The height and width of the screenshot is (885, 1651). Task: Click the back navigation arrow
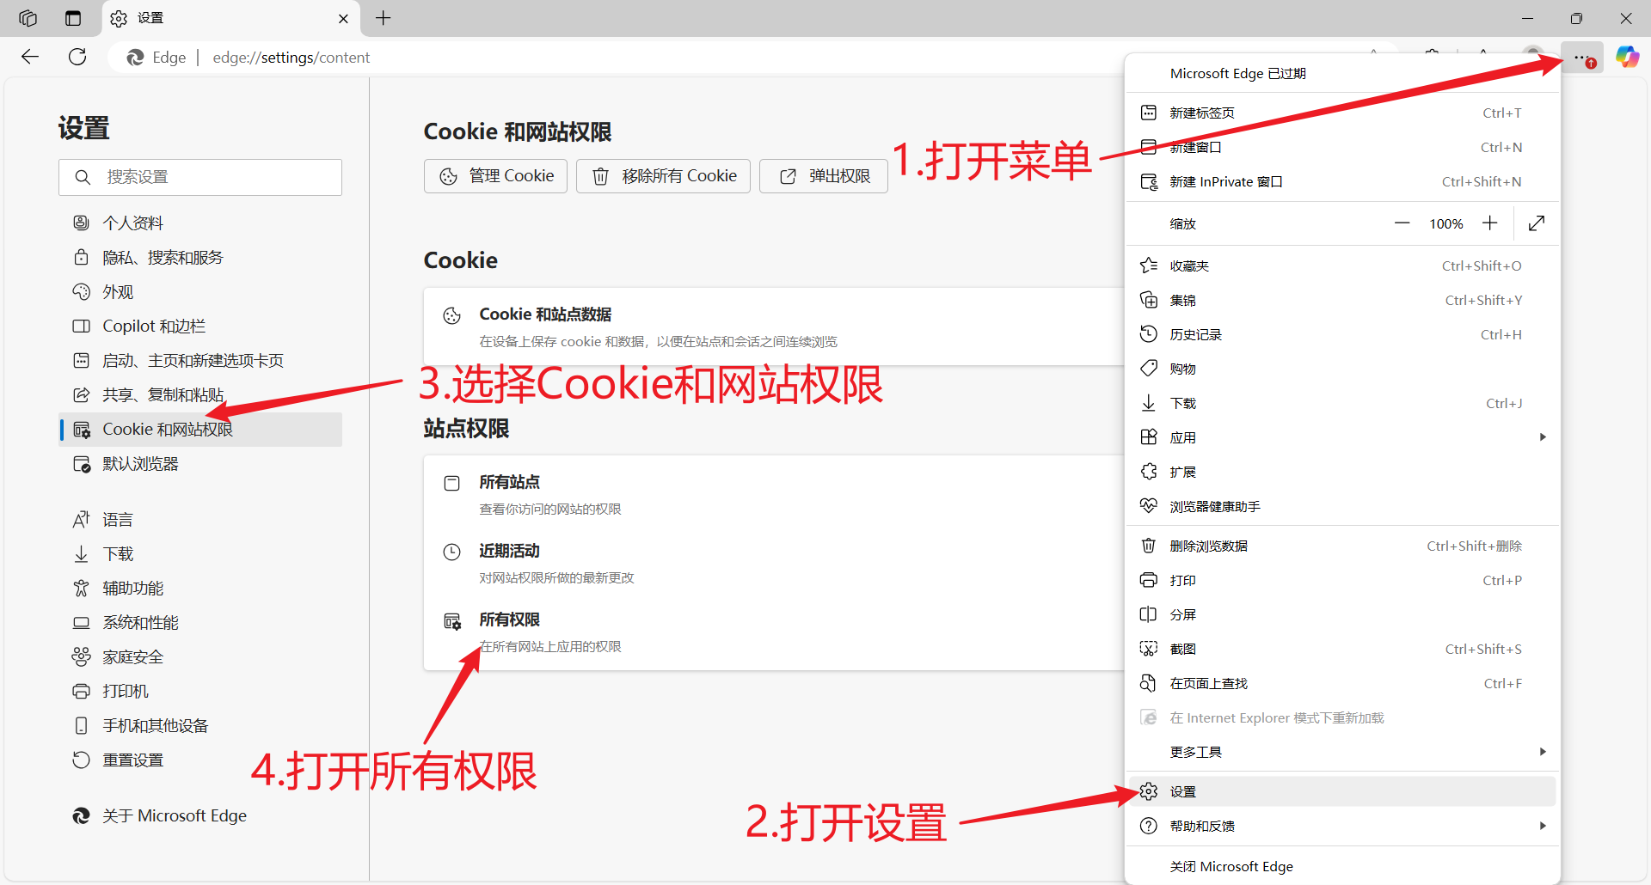point(30,57)
